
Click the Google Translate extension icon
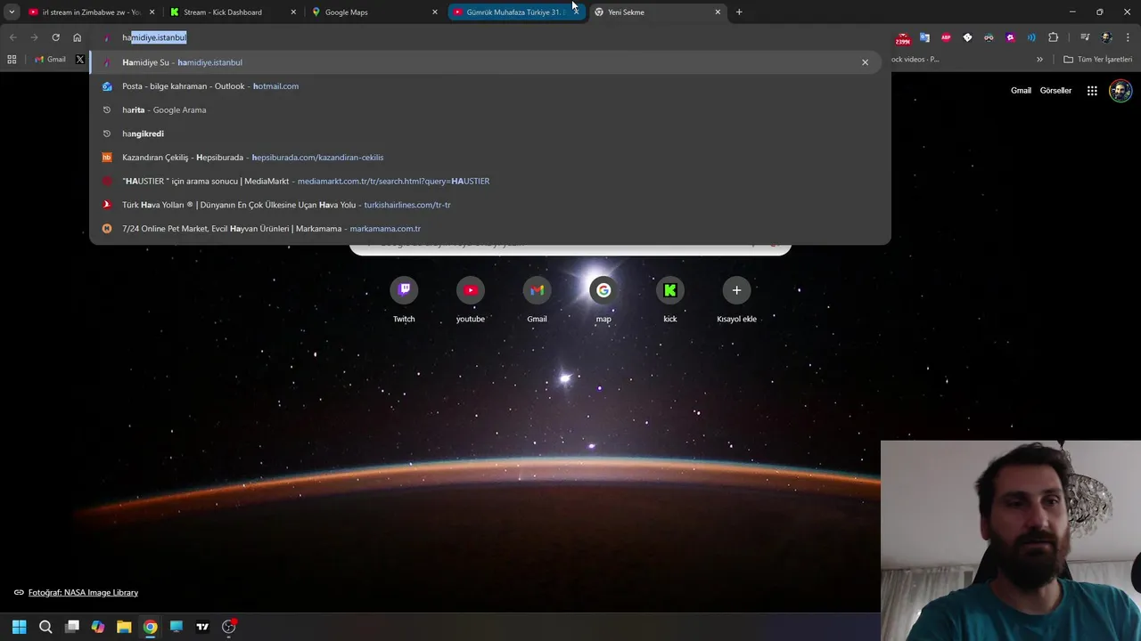point(924,37)
